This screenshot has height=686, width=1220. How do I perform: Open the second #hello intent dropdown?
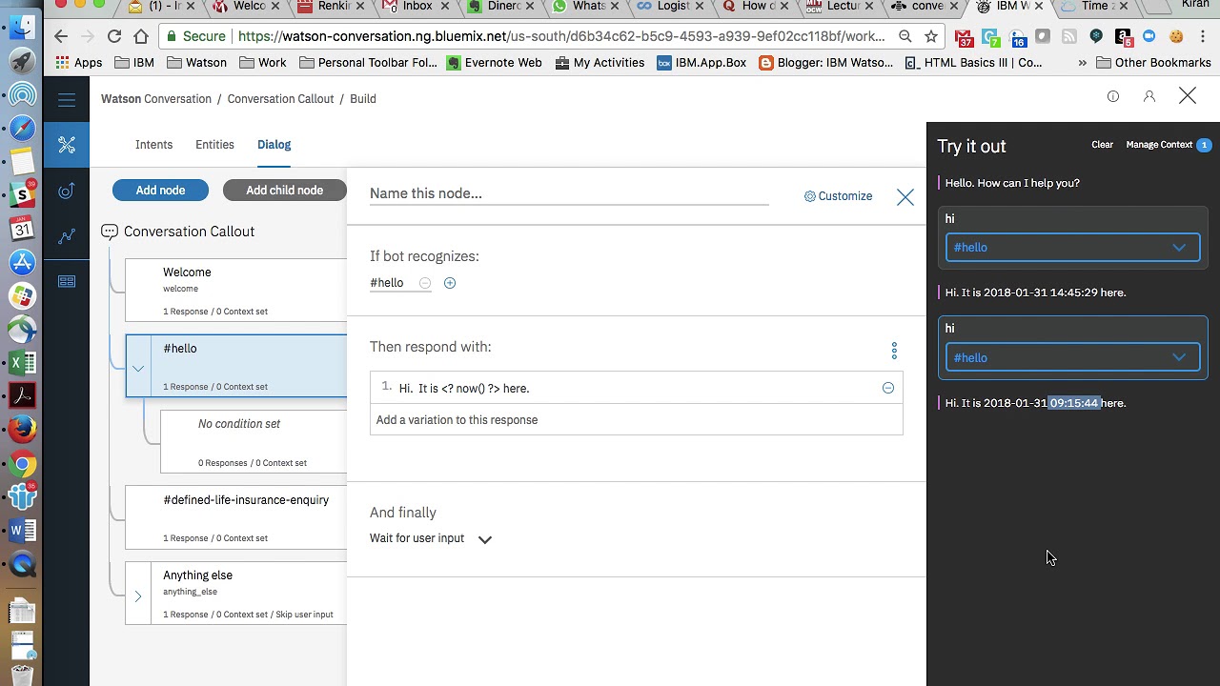(x=1072, y=358)
